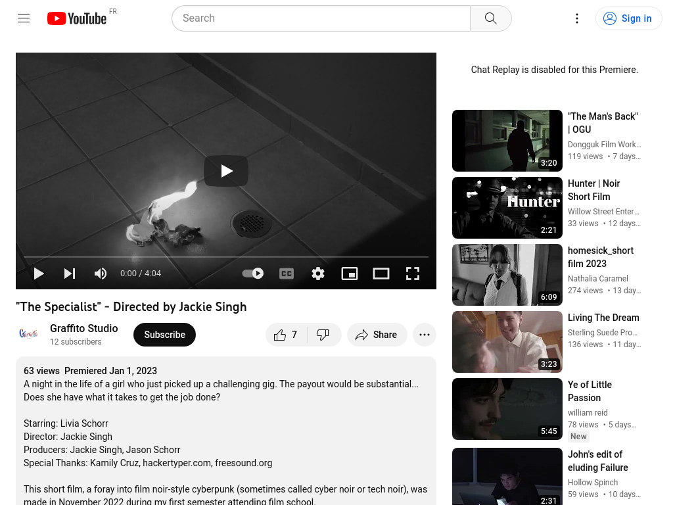Sign in with the Sign in button
673x505 pixels.
pos(628,18)
